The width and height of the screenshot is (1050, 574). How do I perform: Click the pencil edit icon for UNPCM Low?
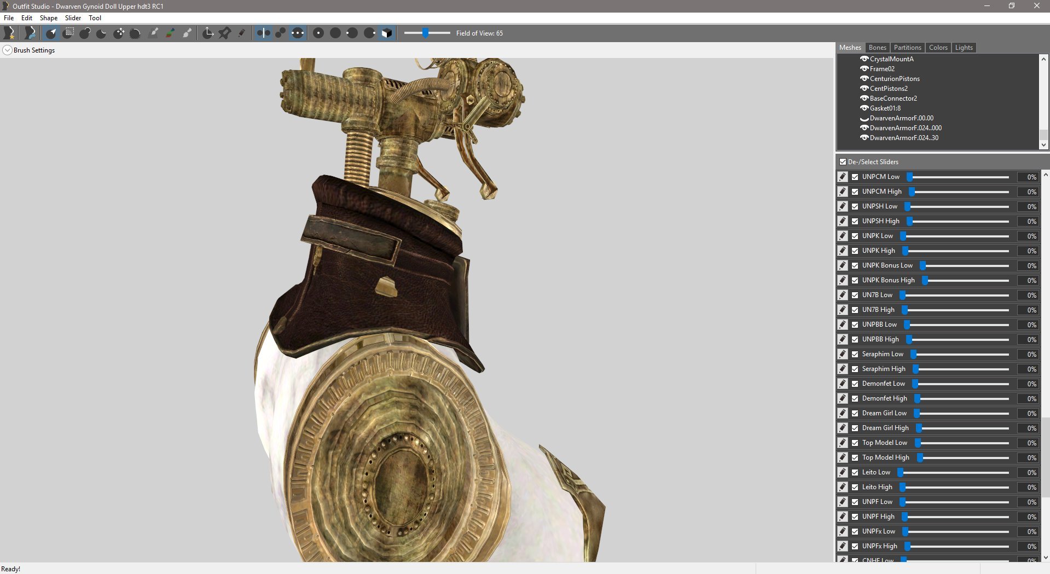[x=843, y=177]
